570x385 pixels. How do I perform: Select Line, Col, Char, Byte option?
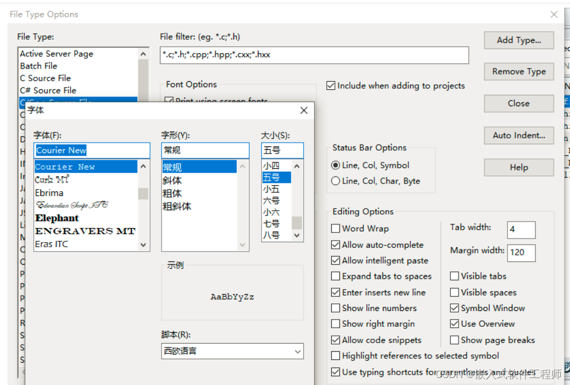tap(375, 181)
